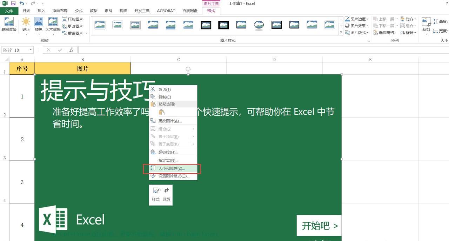Click the 删除背景 remove background icon
449x241 pixels.
click(x=9, y=25)
